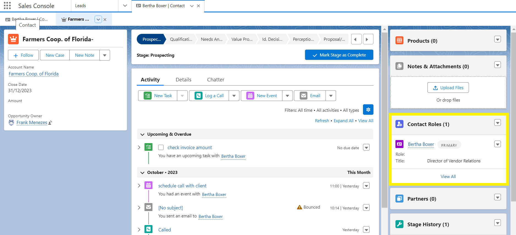Click Frank Menezes avatar icon
The height and width of the screenshot is (235, 516).
(11, 122)
